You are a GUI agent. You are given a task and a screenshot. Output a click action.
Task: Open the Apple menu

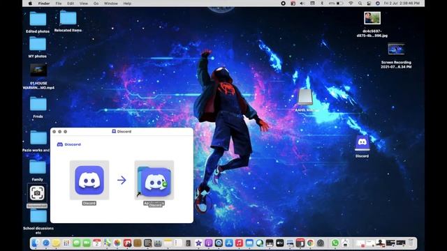tap(30, 3)
